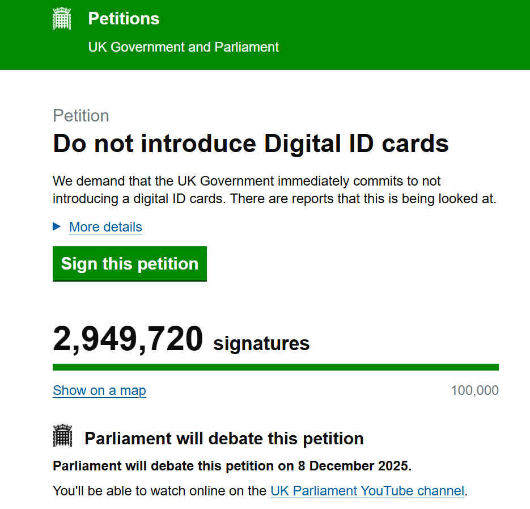Click the "Parliament will debate this petition" heading
The image size is (530, 509).
tap(224, 438)
